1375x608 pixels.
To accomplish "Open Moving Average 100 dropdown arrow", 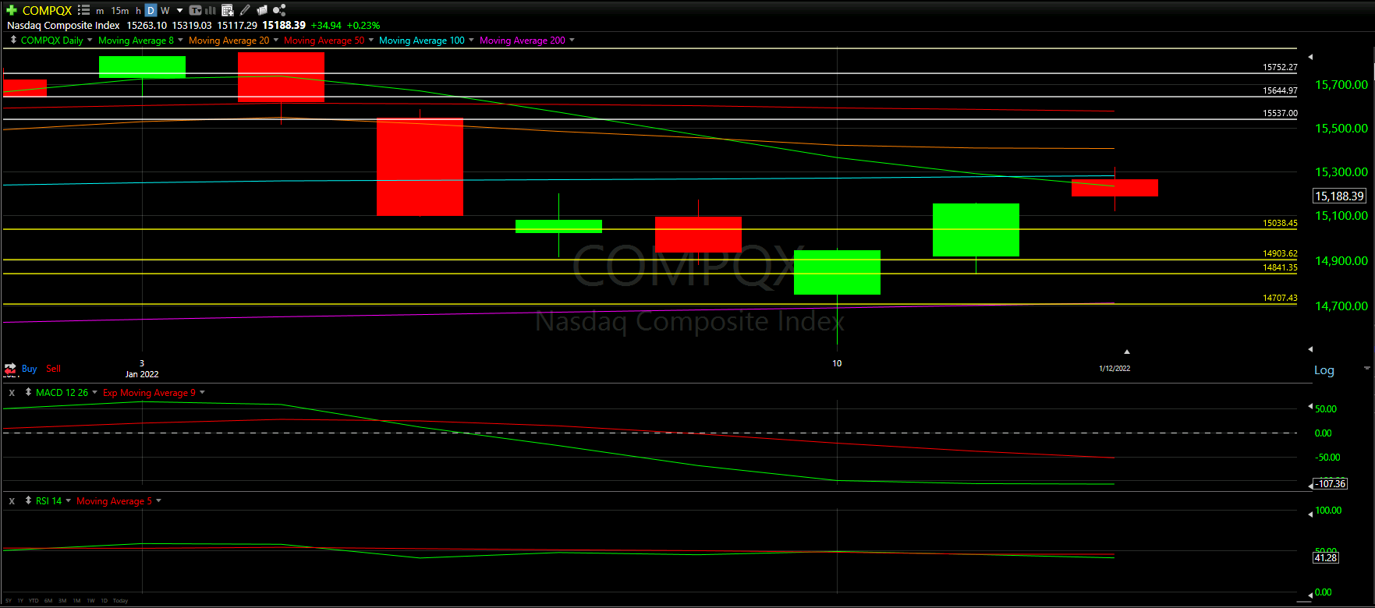I will point(471,40).
